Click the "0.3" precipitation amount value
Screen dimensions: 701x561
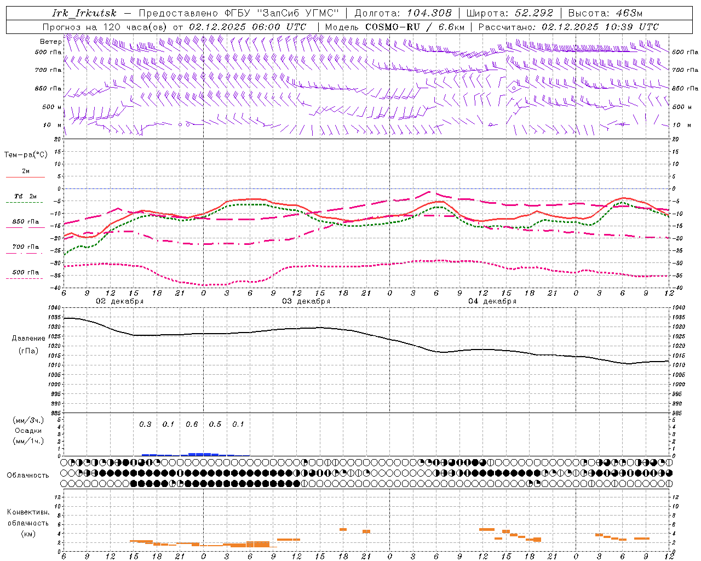coord(145,425)
